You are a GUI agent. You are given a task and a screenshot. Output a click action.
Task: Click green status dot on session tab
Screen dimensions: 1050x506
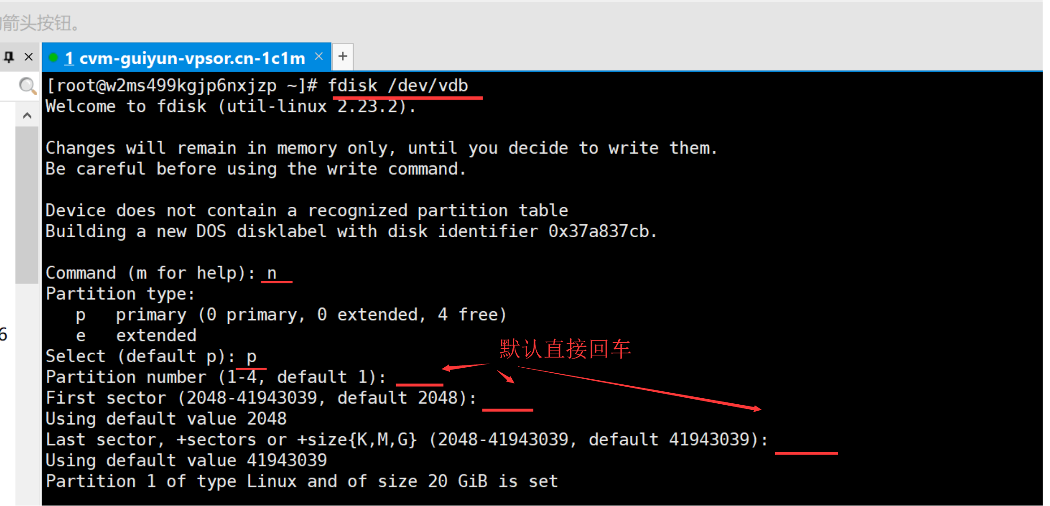point(54,57)
